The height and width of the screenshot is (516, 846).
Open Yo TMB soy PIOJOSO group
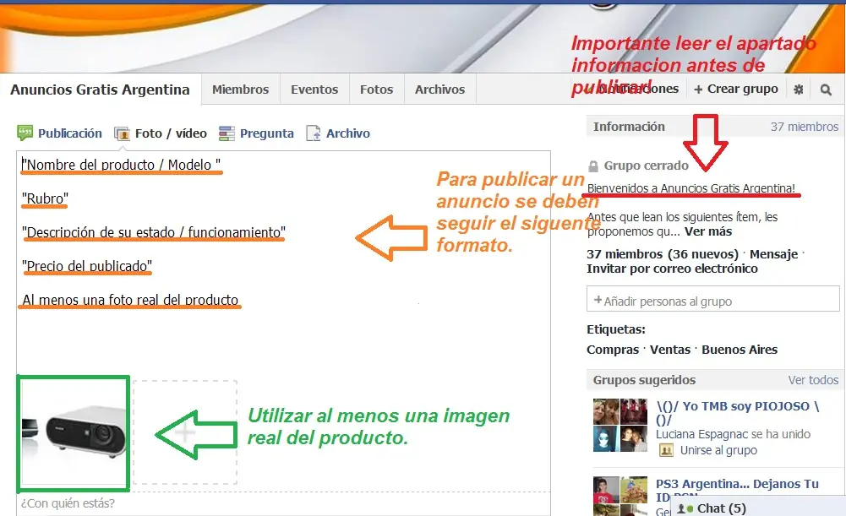(x=737, y=413)
